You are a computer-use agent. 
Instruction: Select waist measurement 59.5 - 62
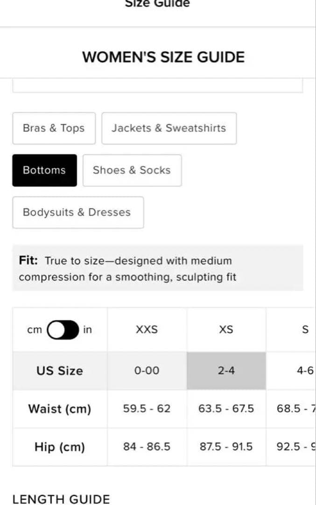[147, 409]
